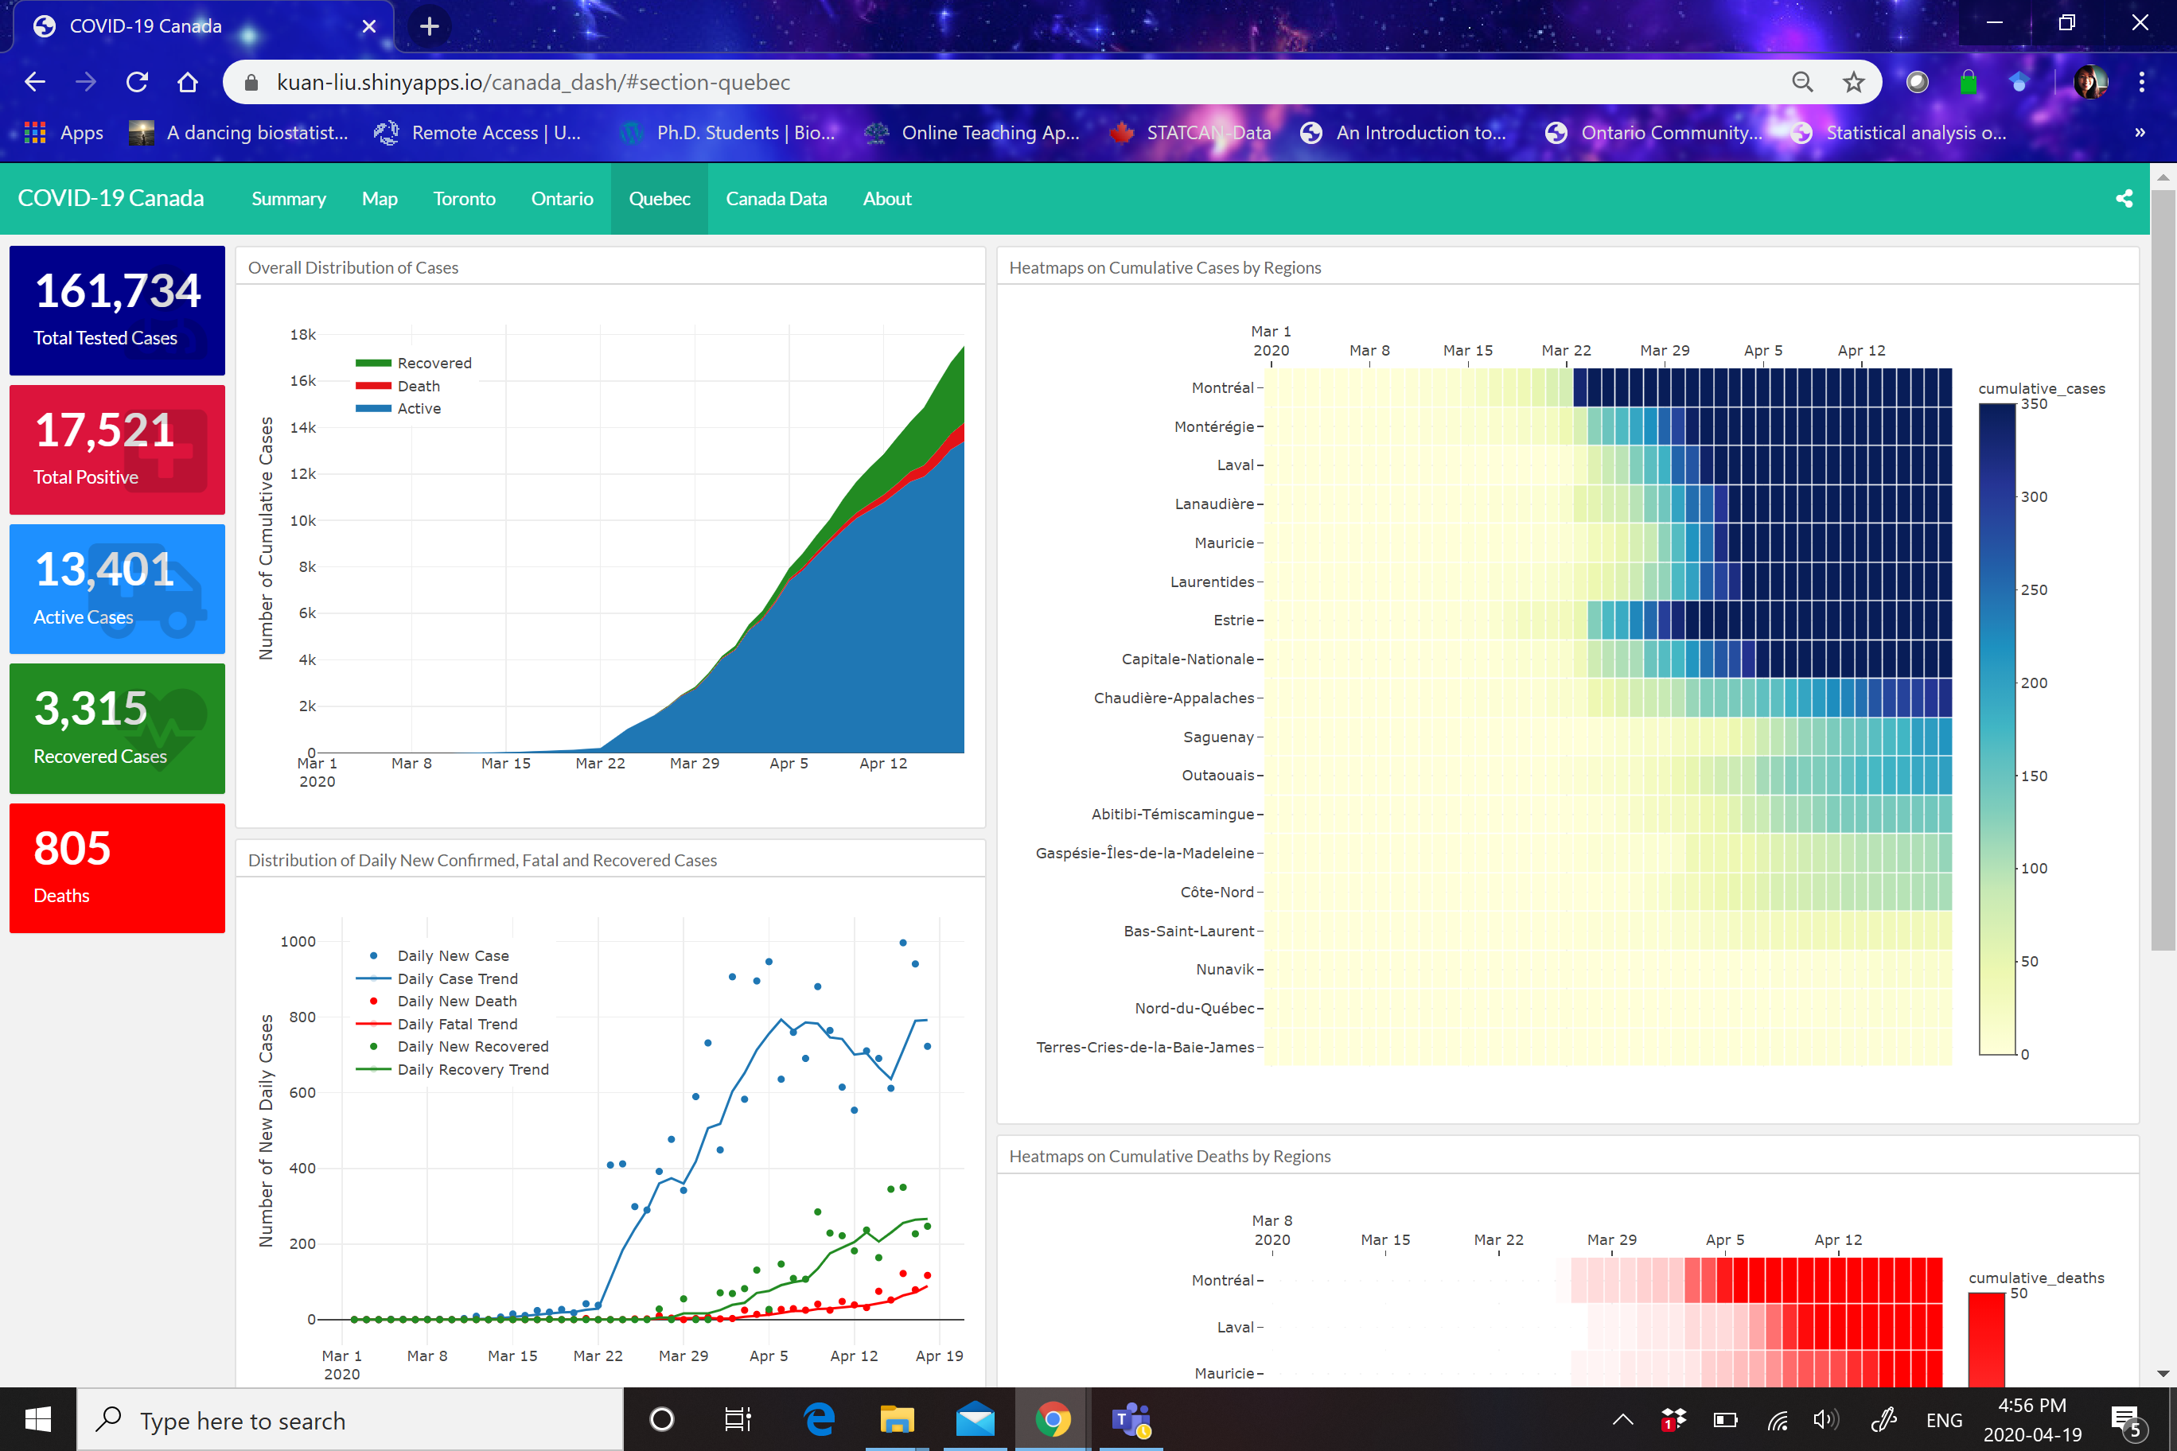Click the COVID-19 Canada brand link
The height and width of the screenshot is (1451, 2177).
(x=111, y=199)
